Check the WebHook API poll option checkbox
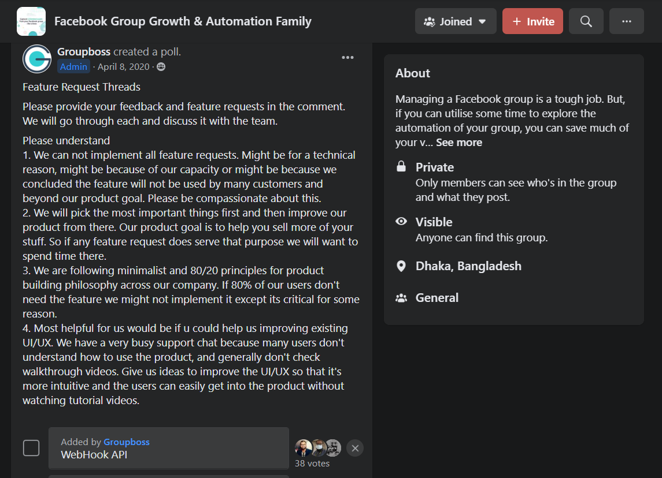The image size is (662, 478). click(31, 447)
